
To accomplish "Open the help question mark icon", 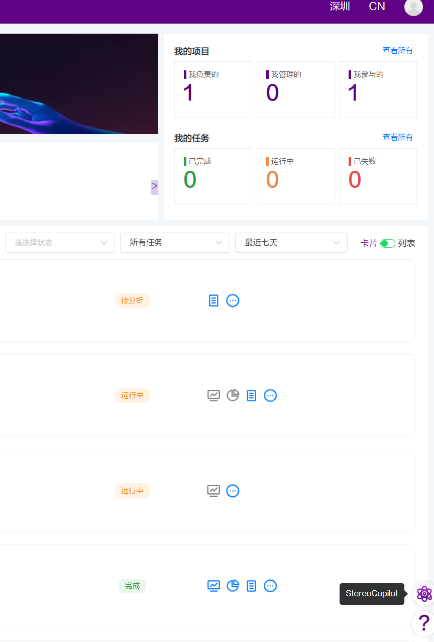I will 424,624.
